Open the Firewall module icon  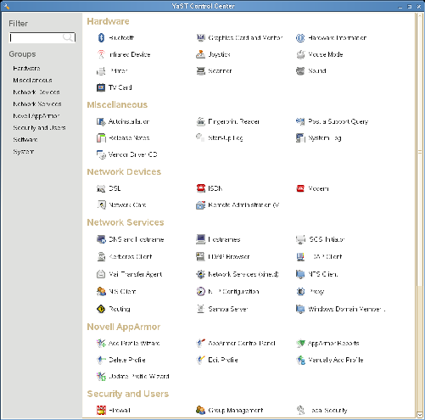[101, 410]
